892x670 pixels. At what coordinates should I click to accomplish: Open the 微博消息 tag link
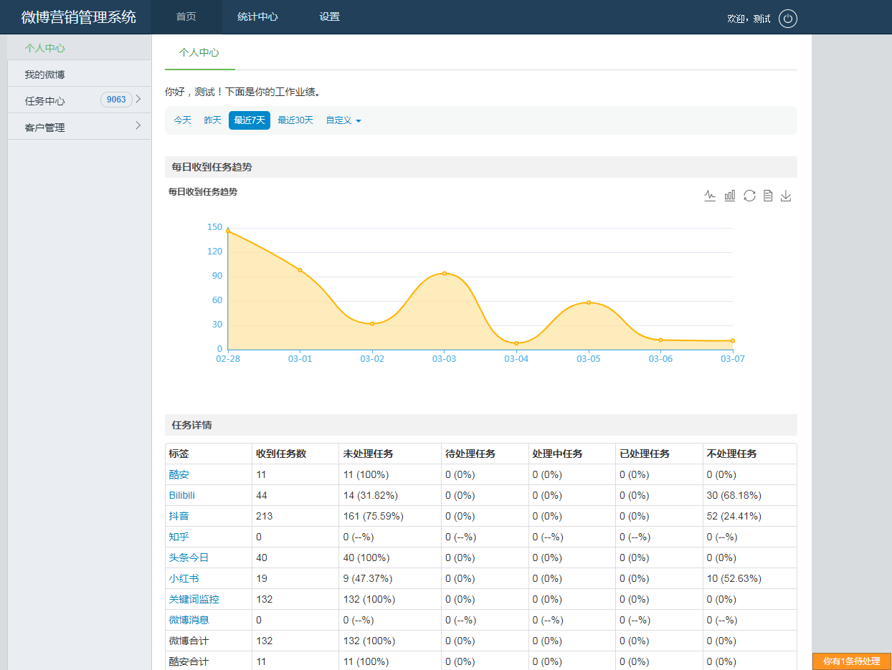point(189,620)
